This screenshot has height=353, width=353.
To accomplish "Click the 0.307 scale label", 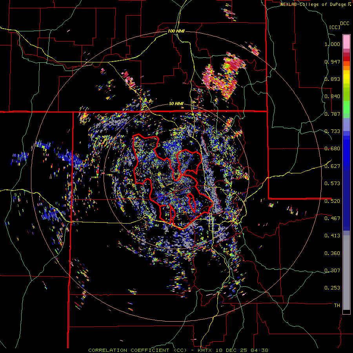I will coord(332,271).
